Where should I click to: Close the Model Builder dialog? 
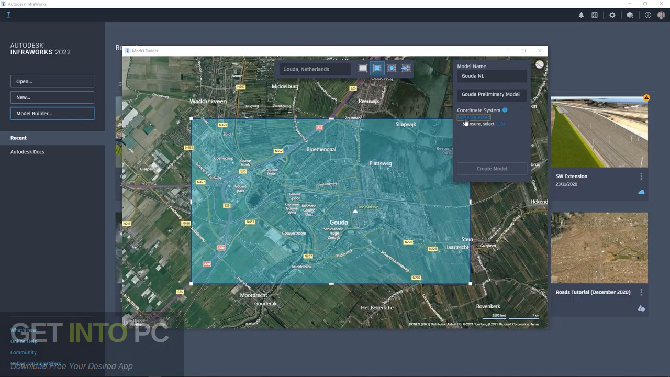click(x=540, y=51)
